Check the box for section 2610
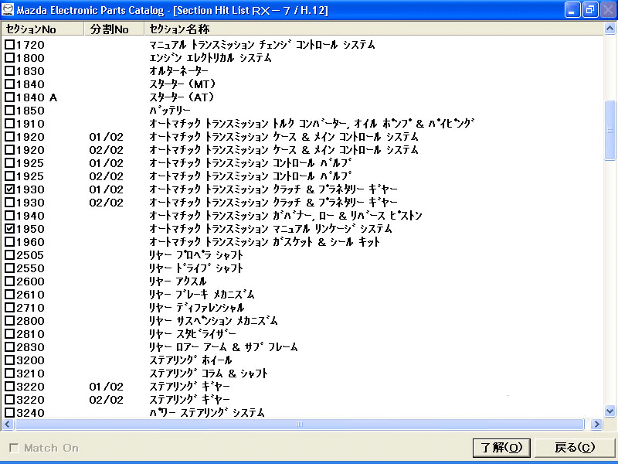The image size is (618, 464). [9, 295]
